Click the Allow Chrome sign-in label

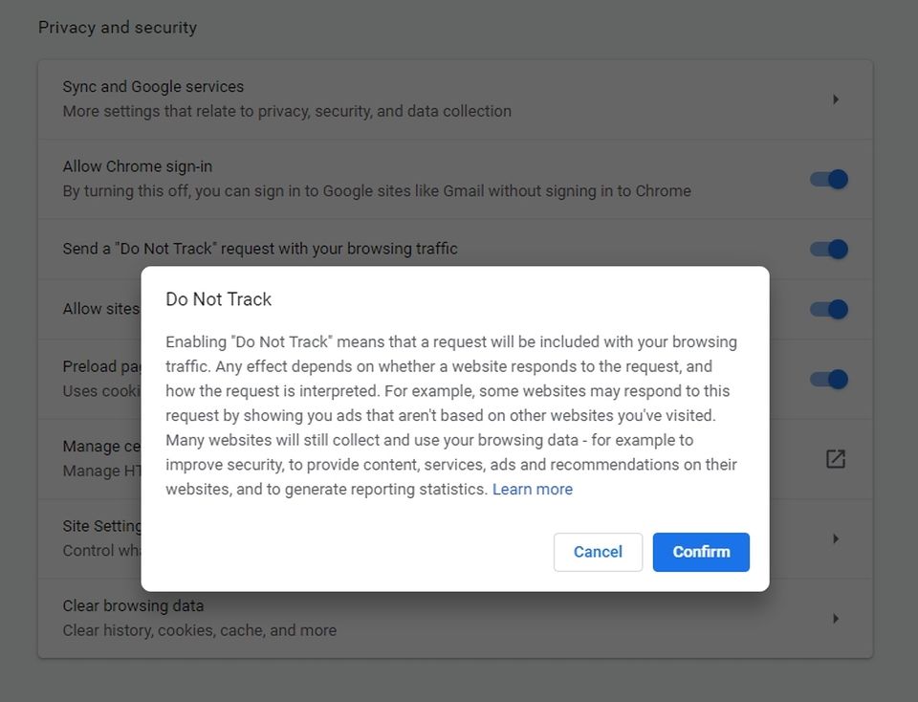[x=138, y=166]
